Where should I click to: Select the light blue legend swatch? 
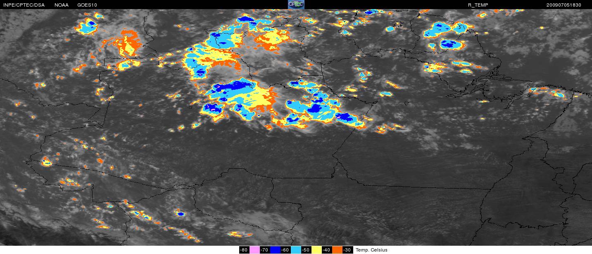pos(296,250)
